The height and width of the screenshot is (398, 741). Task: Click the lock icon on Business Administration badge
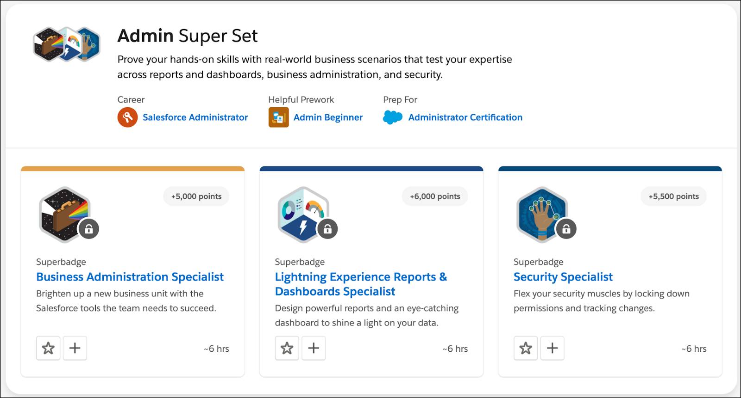pyautogui.click(x=89, y=229)
